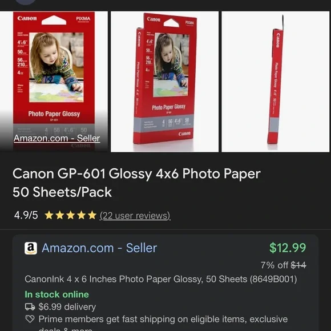
Task: Click the Amazon logo icon in the offer card
Action: coord(31,248)
